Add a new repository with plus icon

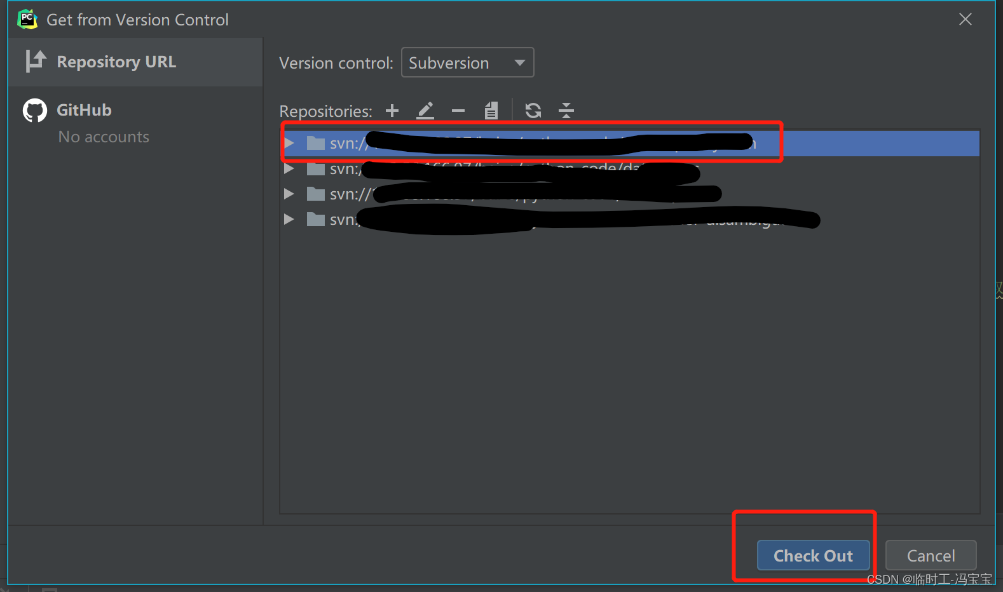[x=392, y=111]
